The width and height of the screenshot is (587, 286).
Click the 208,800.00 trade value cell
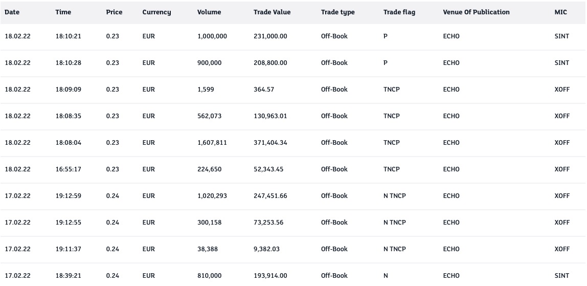[270, 63]
